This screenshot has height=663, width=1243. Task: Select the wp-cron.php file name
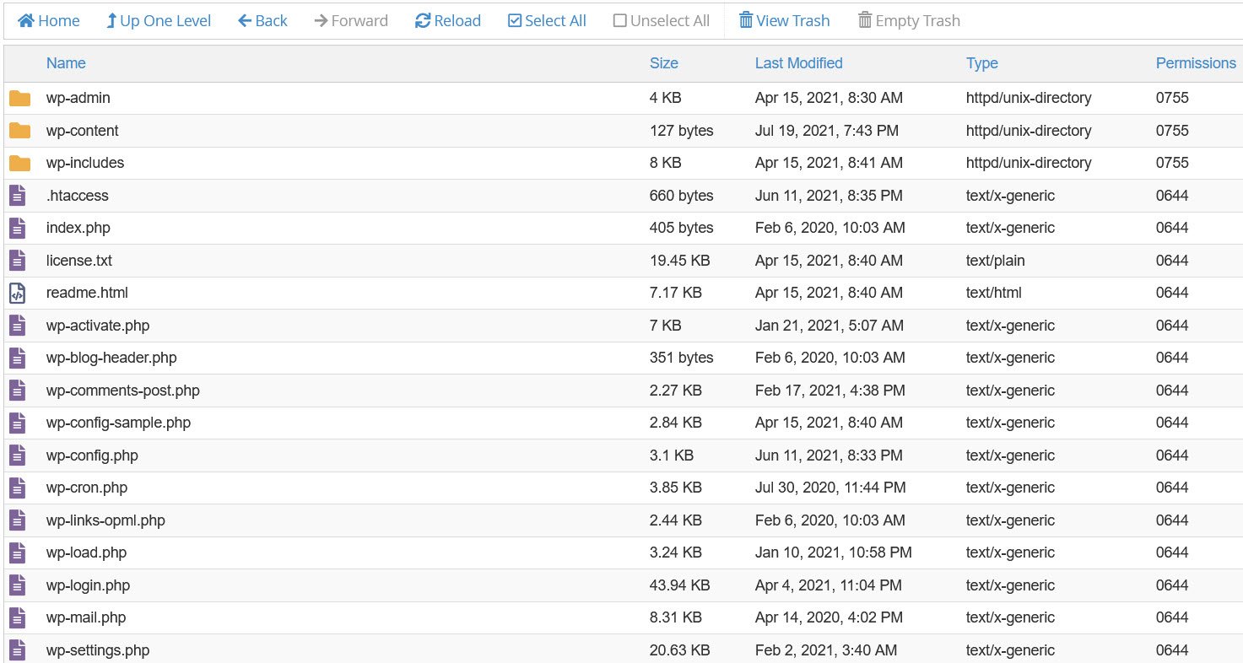(x=87, y=488)
